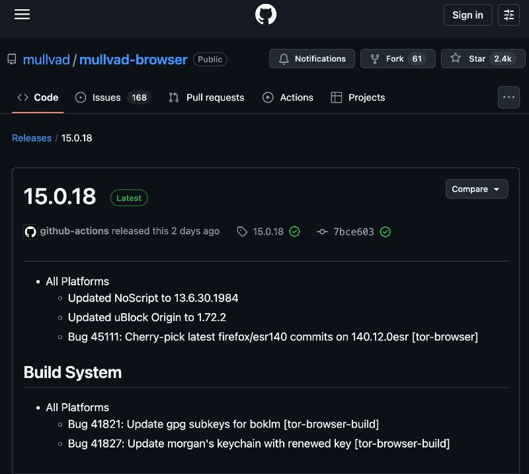Expand additional navigation options ellipsis

click(x=509, y=97)
